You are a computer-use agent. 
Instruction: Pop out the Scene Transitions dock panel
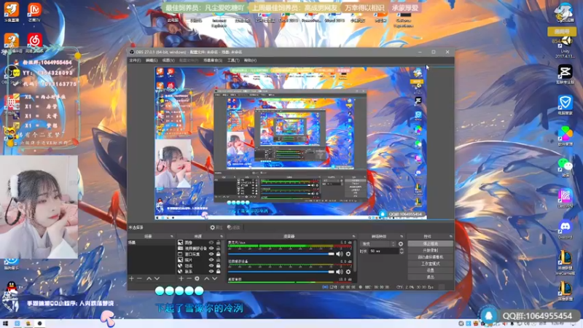402,236
